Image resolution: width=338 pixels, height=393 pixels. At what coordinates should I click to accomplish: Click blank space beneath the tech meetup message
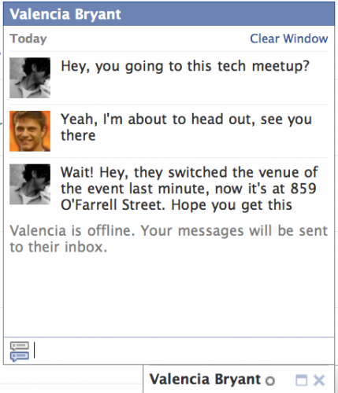[x=185, y=89]
